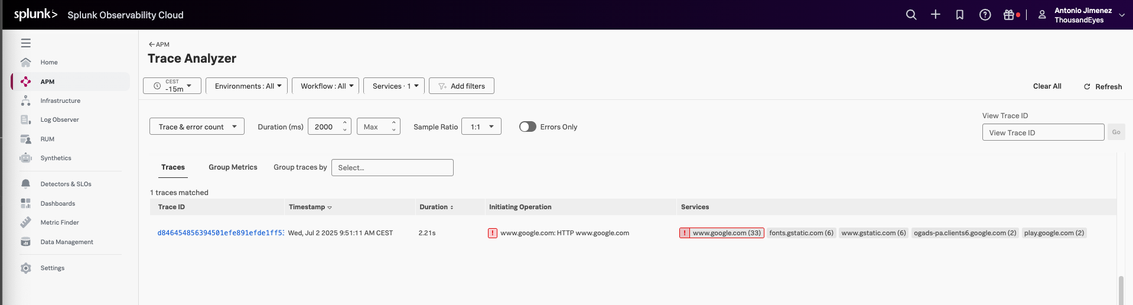Click the play.google.com (2) service tag
1133x305 pixels.
click(x=1054, y=233)
